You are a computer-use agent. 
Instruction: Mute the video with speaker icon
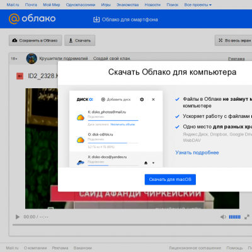pos(223,217)
